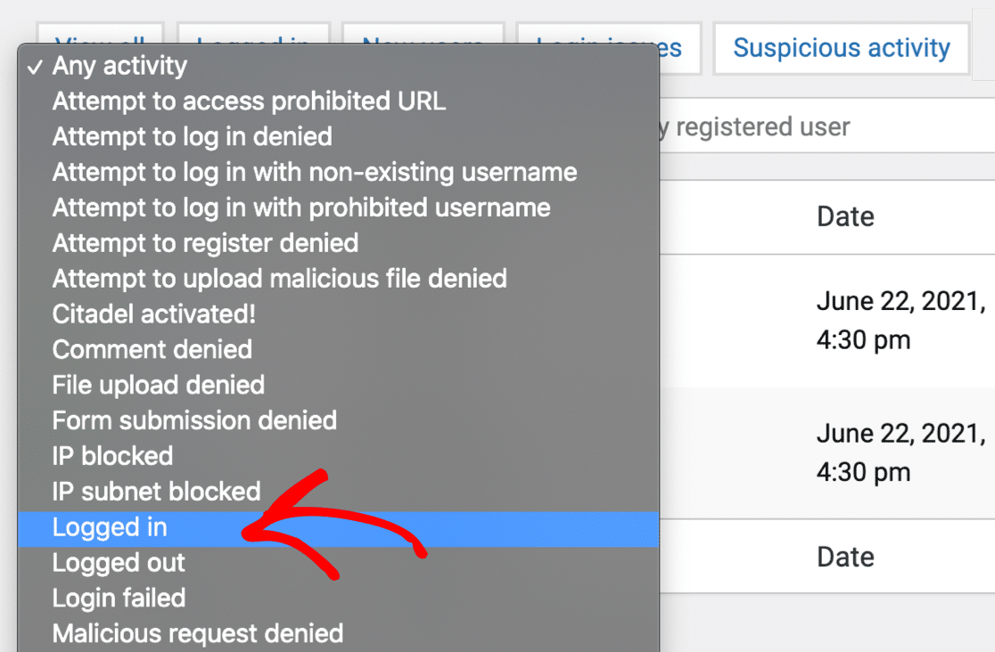The height and width of the screenshot is (652, 995).
Task: Choose File upload denied
Action: coord(158,385)
